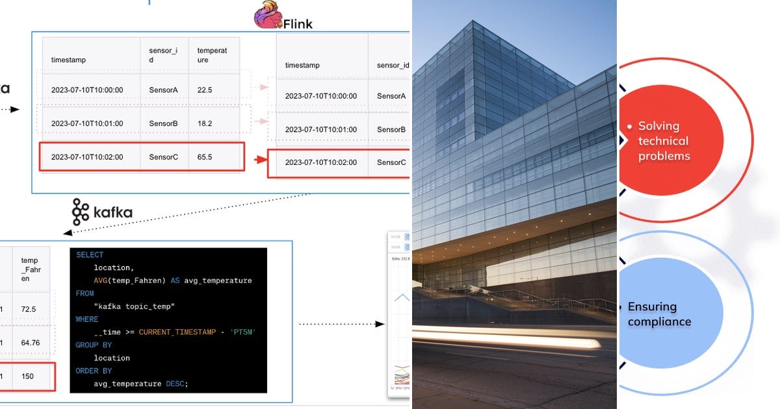Click the SELECT keyword in the SQL query
The width and height of the screenshot is (780, 409).
click(89, 254)
